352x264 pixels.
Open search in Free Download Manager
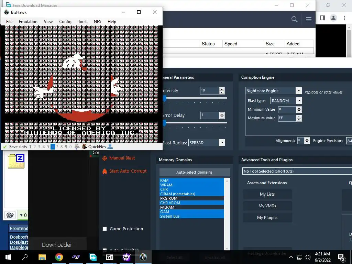coord(294,19)
